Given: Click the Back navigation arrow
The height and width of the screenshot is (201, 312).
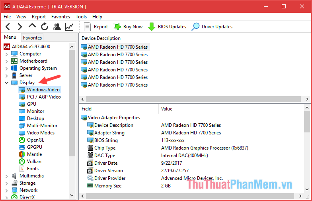Looking at the screenshot, I should pyautogui.click(x=8, y=27).
